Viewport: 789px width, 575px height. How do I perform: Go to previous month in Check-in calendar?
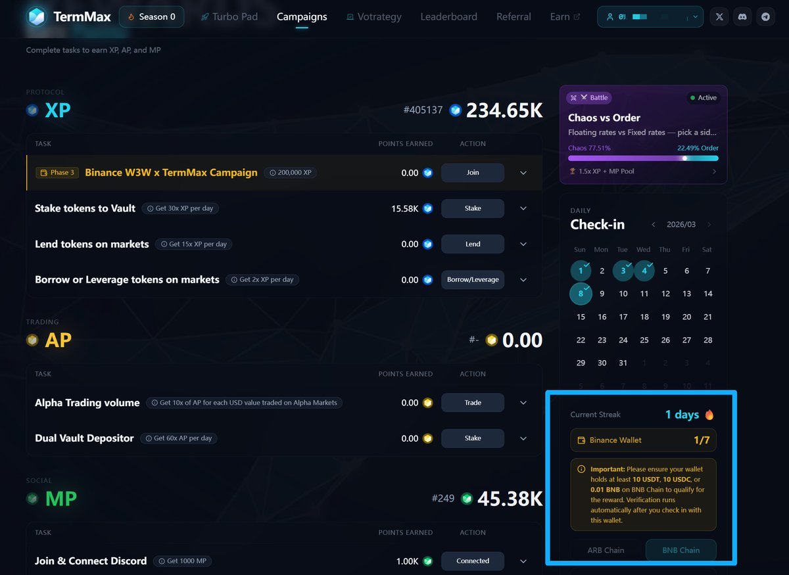(x=654, y=225)
